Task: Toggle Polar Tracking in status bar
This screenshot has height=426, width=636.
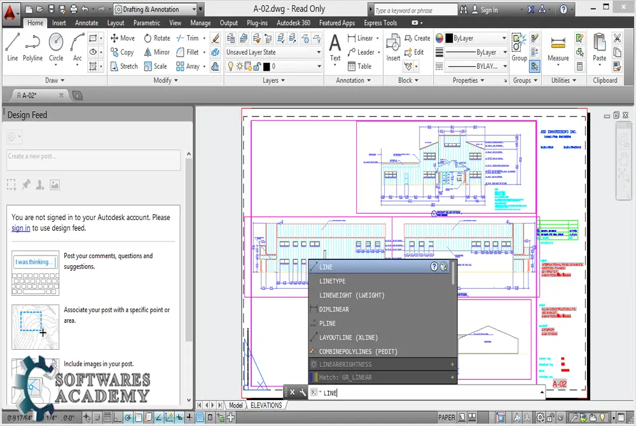Action: point(128,417)
